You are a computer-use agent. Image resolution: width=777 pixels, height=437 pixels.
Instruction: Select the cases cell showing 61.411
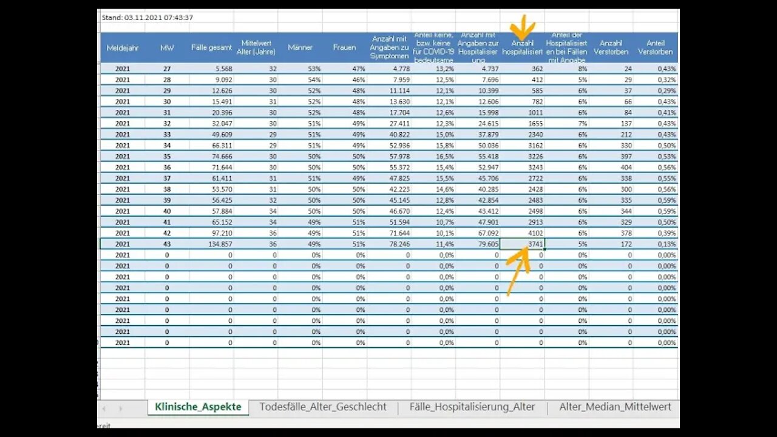point(211,178)
